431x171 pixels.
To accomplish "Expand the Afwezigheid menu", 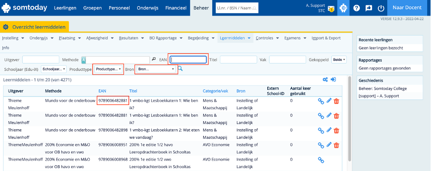I will click(100, 38).
